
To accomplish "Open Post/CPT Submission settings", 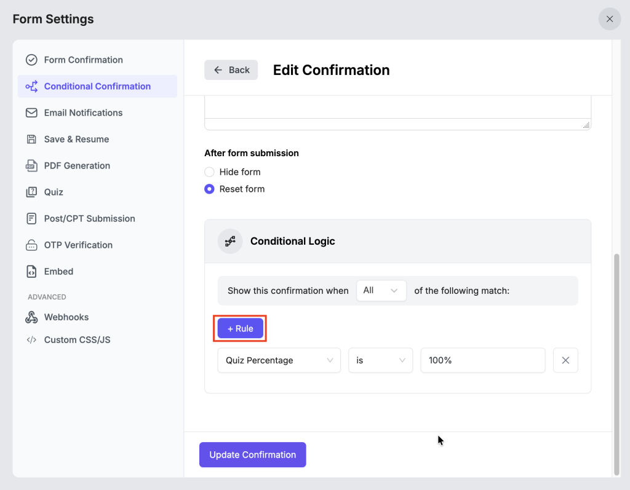I will pyautogui.click(x=97, y=218).
